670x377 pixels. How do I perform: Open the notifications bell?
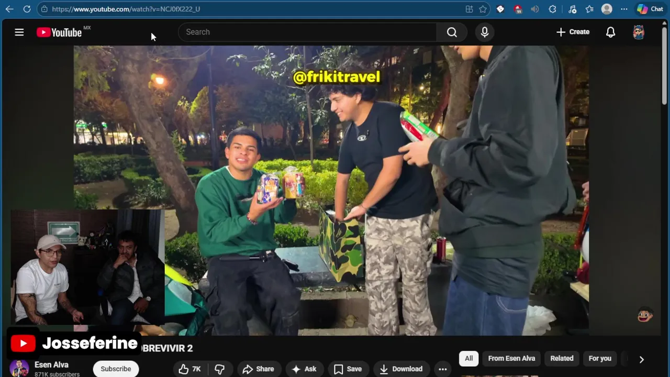[x=610, y=32]
